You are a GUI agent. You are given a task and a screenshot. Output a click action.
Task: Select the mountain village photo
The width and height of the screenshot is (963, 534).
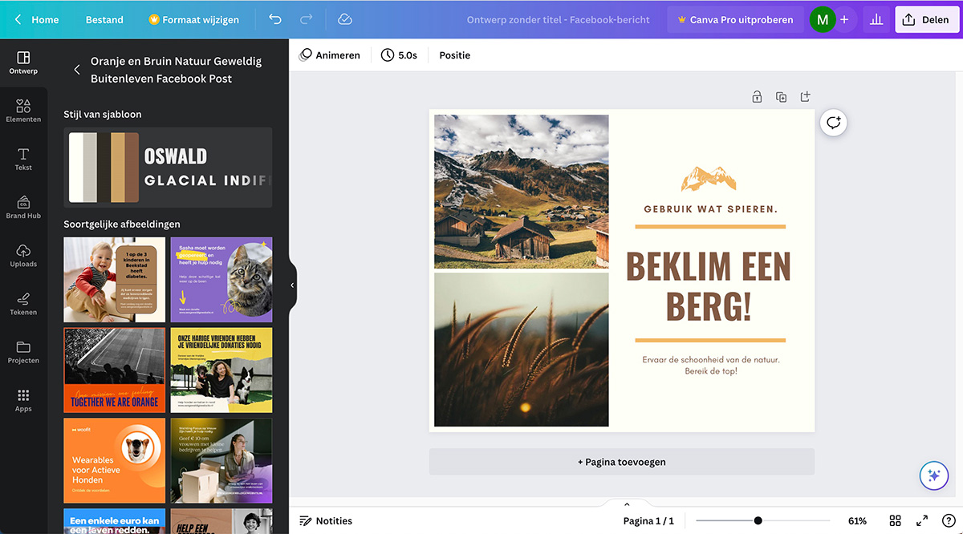tap(522, 192)
